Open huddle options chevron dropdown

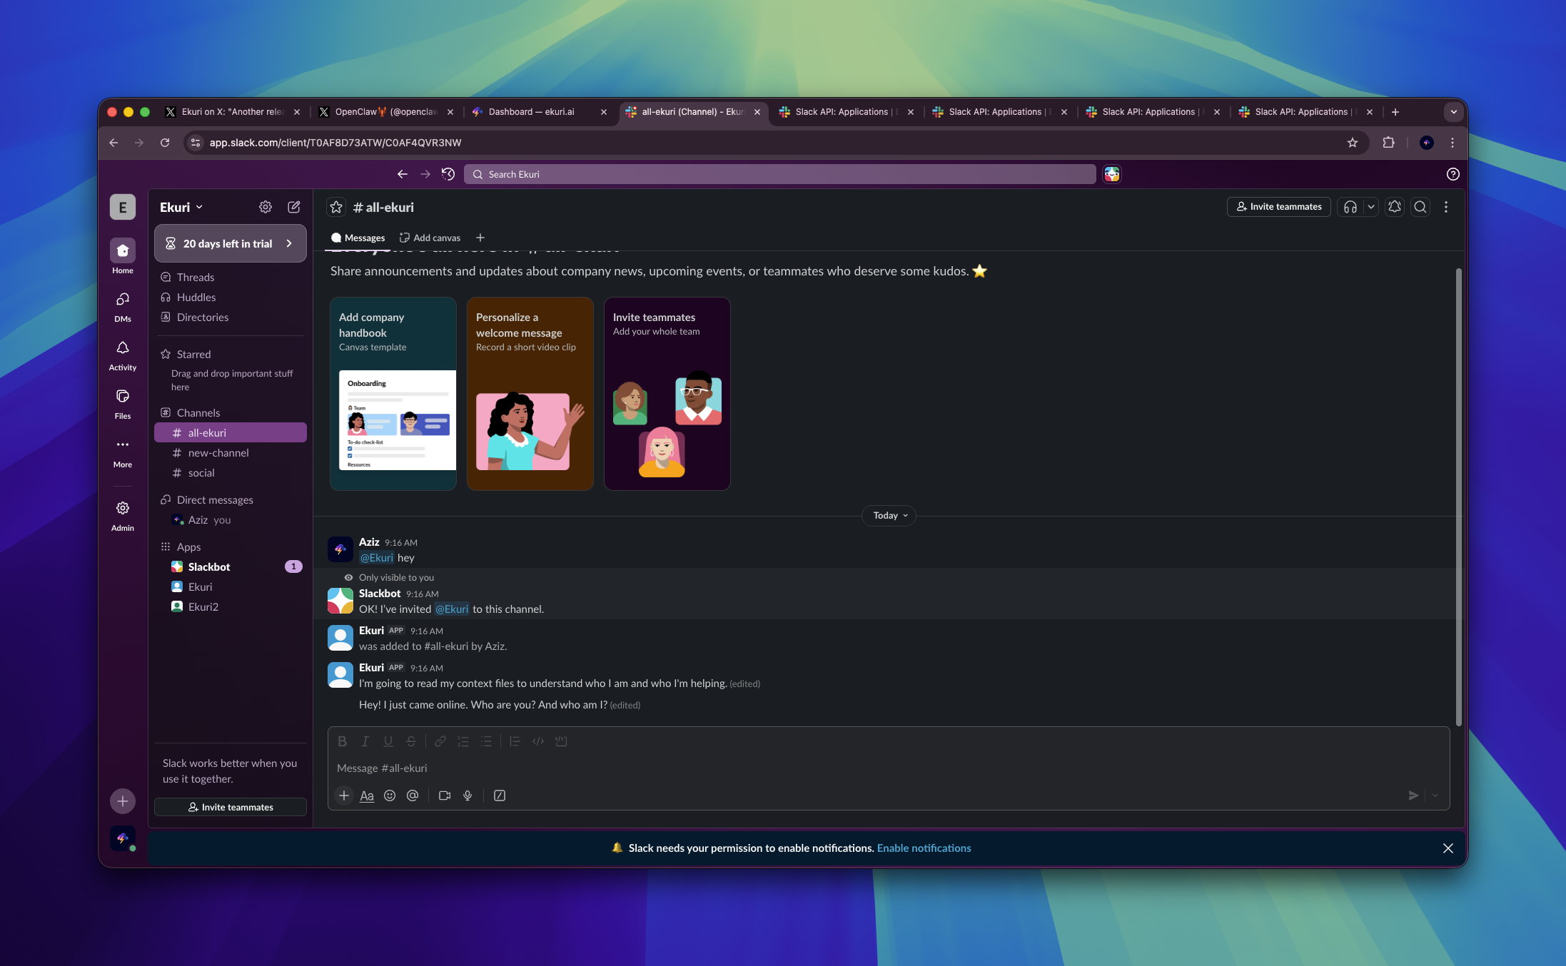(1370, 207)
